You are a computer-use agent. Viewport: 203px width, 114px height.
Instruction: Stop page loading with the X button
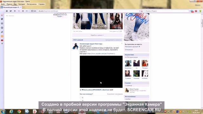23,11
